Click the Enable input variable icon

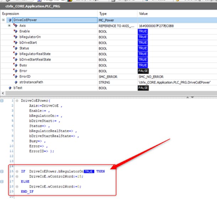pos(16,31)
